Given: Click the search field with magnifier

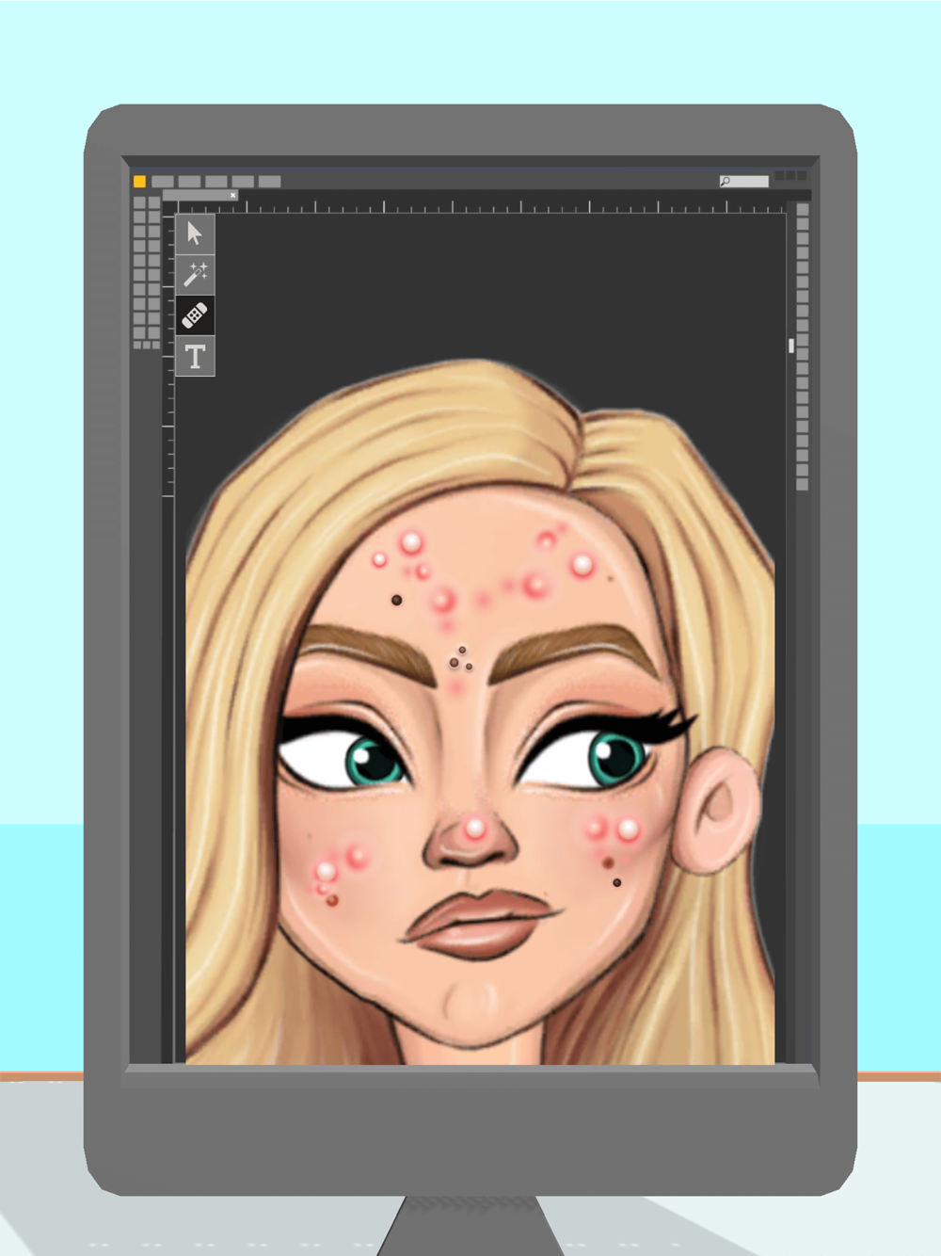Looking at the screenshot, I should [743, 181].
